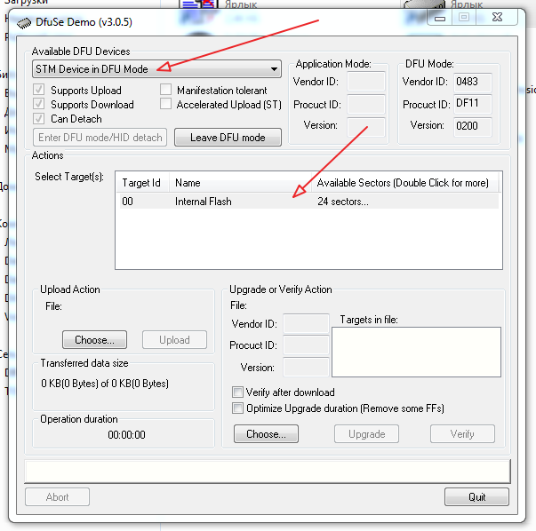Click the Quit button

point(476,497)
